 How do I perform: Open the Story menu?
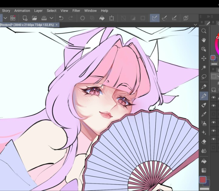(6, 11)
